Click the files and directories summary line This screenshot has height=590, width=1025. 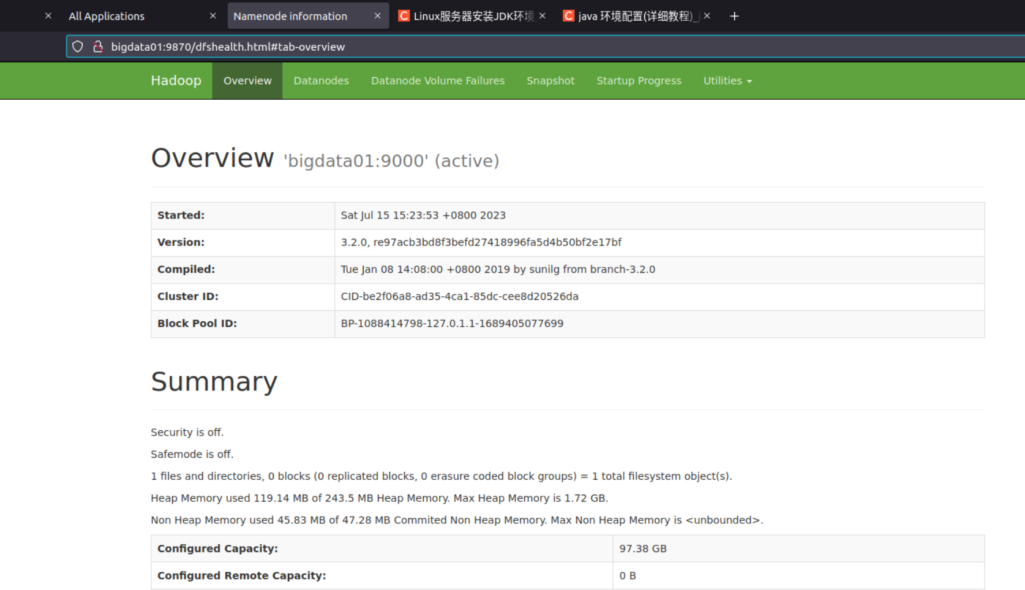pyautogui.click(x=441, y=476)
